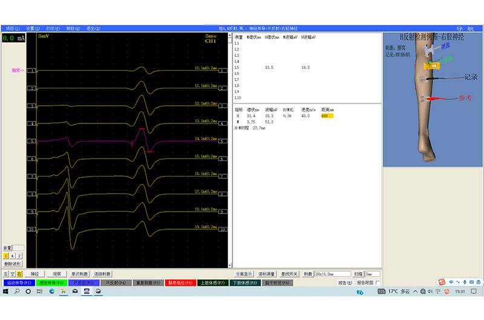Select the 左 (left) side toggle
Screen dimensions: 484x320
[5, 274]
